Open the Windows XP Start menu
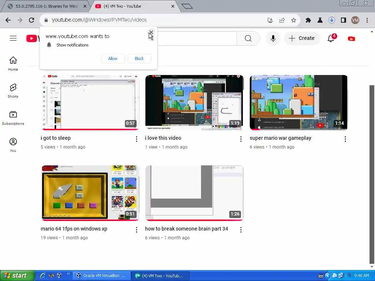375x281 pixels. pos(17,276)
